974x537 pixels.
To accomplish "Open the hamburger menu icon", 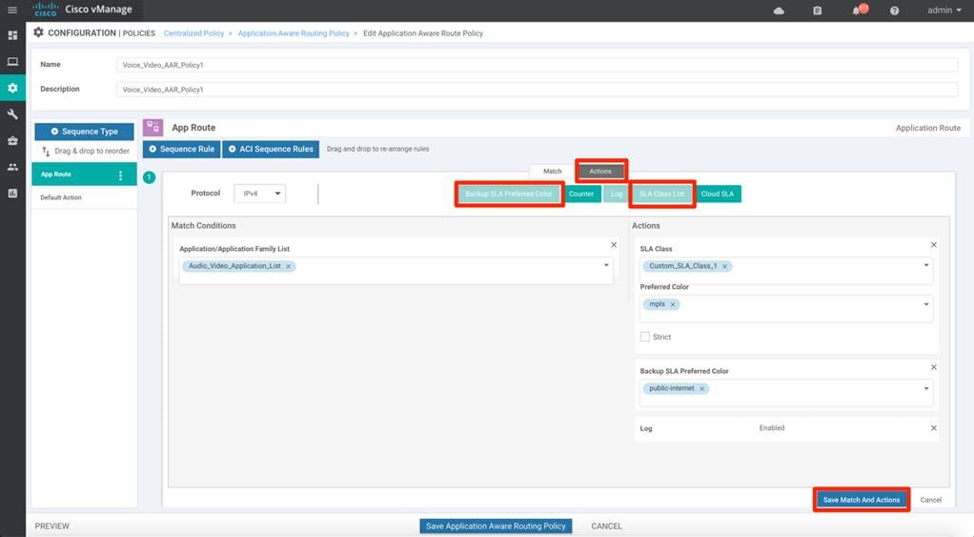I will click(x=11, y=10).
